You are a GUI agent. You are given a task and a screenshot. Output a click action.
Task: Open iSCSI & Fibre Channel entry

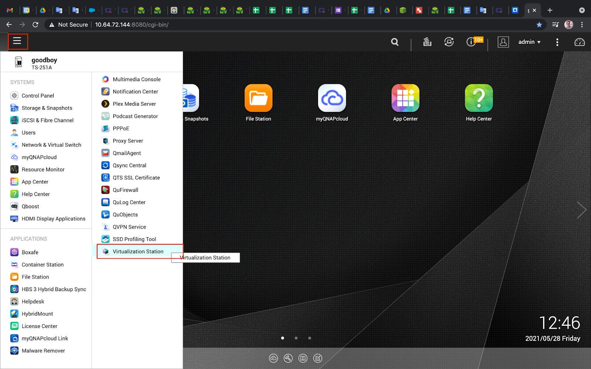46,120
